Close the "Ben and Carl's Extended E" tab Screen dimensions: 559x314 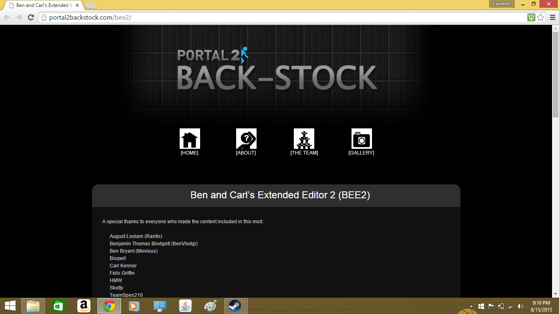coord(77,5)
